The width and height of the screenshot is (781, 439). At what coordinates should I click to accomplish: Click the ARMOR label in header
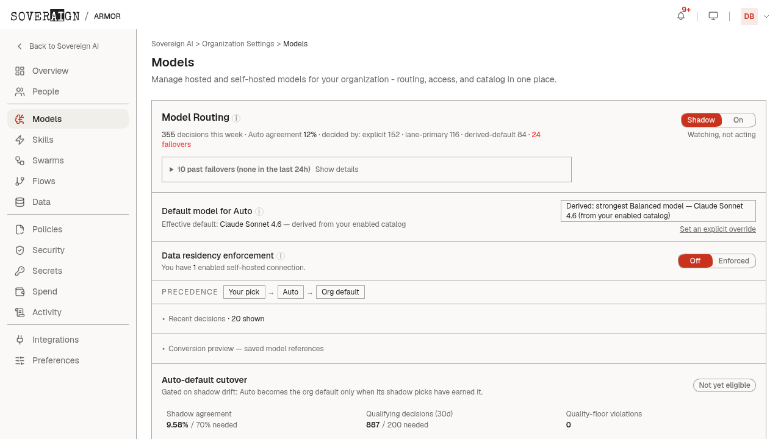[107, 16]
